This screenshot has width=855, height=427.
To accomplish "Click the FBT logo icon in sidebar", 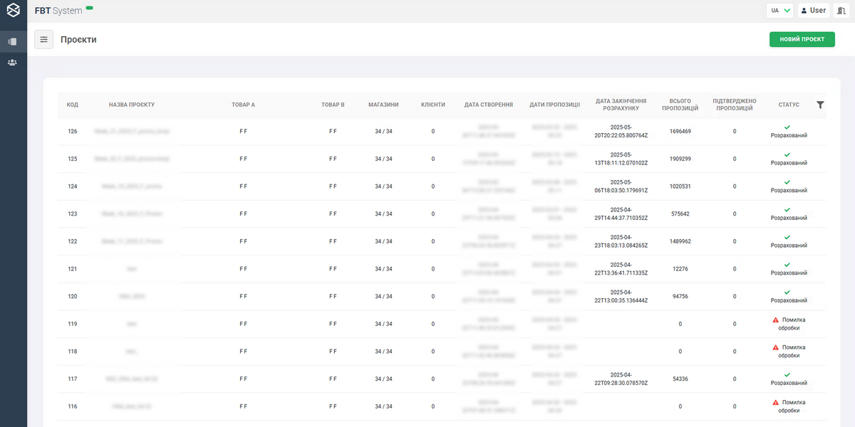I will point(13,11).
